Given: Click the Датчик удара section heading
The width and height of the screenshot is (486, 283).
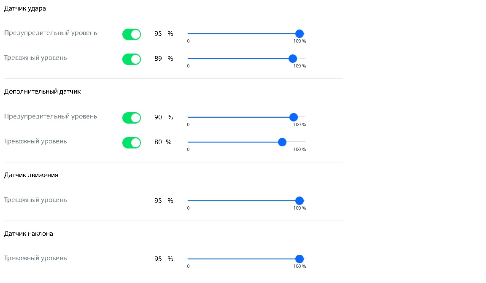Looking at the screenshot, I should (25, 8).
